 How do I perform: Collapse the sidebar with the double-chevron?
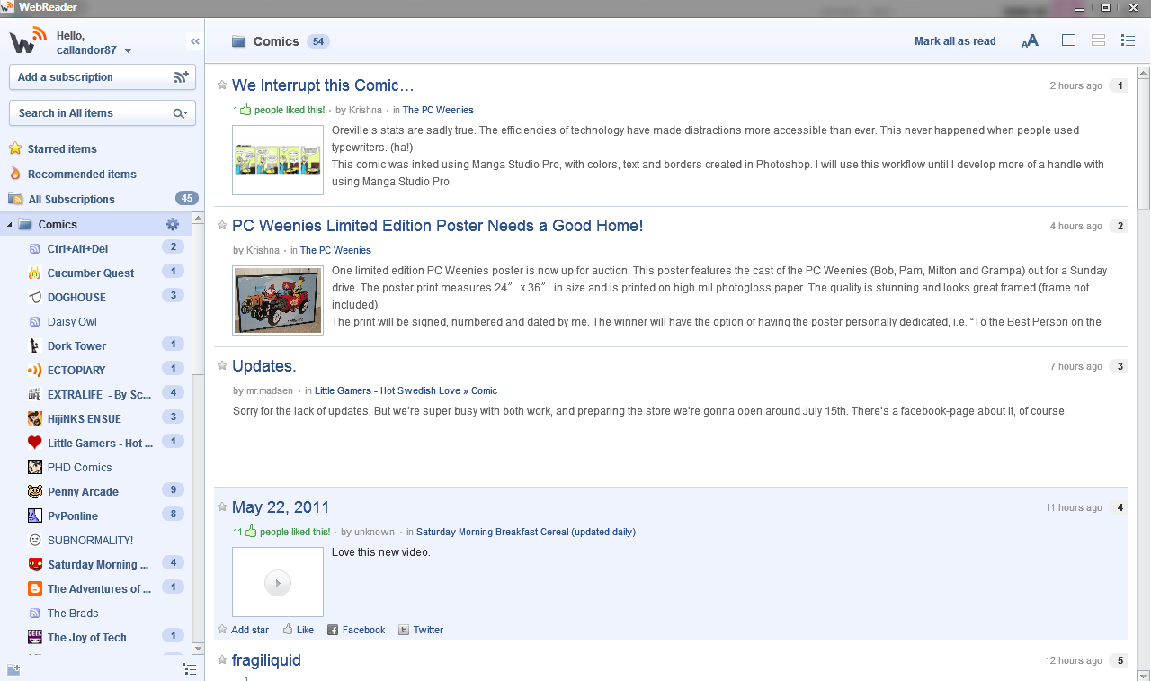click(x=194, y=41)
